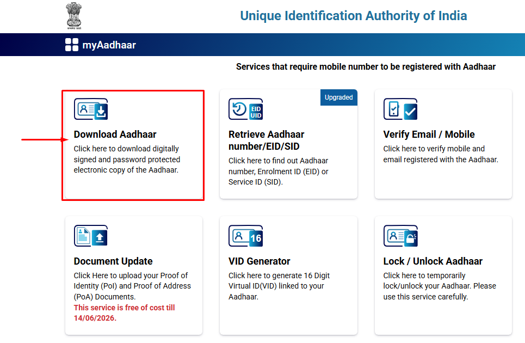Click the highlighted Download Aadhaar card
The width and height of the screenshot is (525, 343).
[133, 145]
